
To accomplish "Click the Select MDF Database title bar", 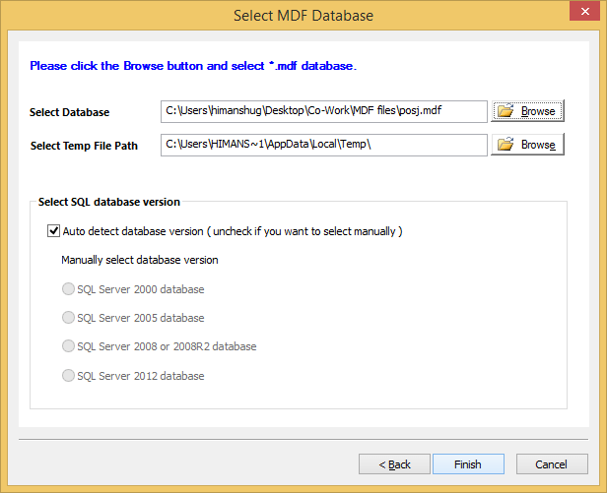I will pyautogui.click(x=303, y=16).
